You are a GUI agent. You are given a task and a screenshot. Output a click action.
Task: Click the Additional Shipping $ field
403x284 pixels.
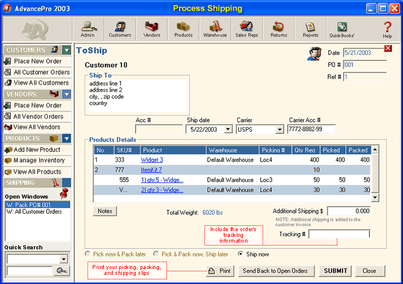pos(349,211)
